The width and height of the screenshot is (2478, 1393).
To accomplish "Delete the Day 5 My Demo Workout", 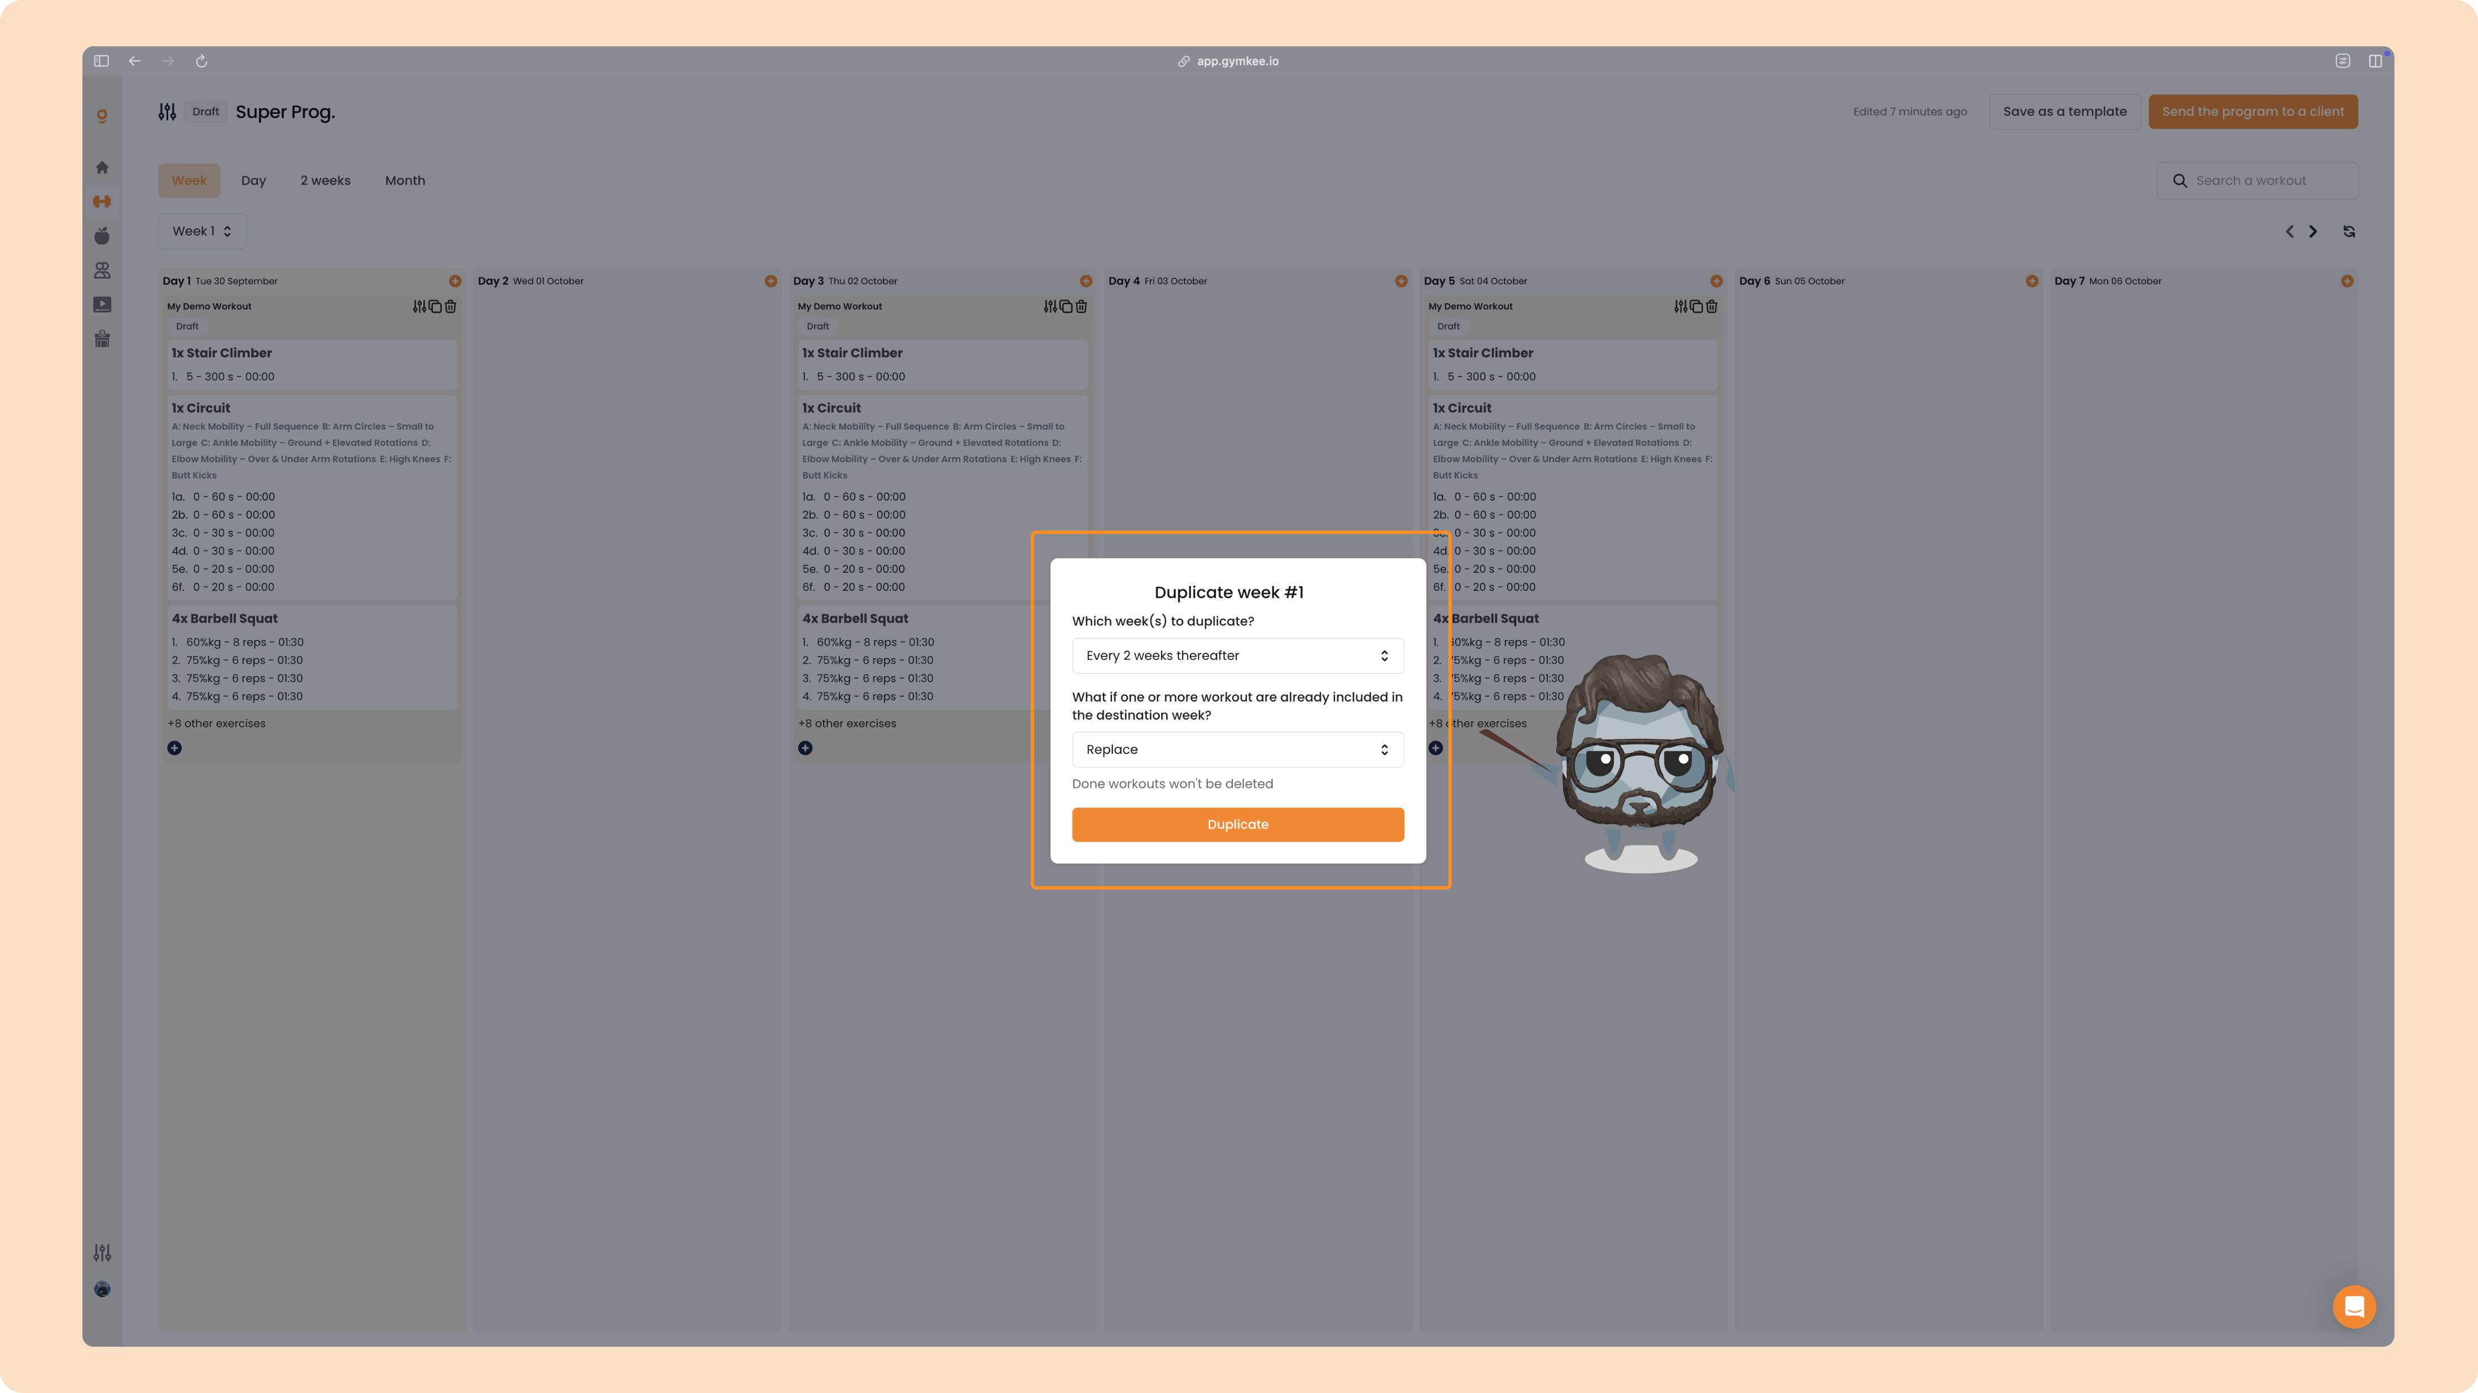I will (x=1711, y=306).
